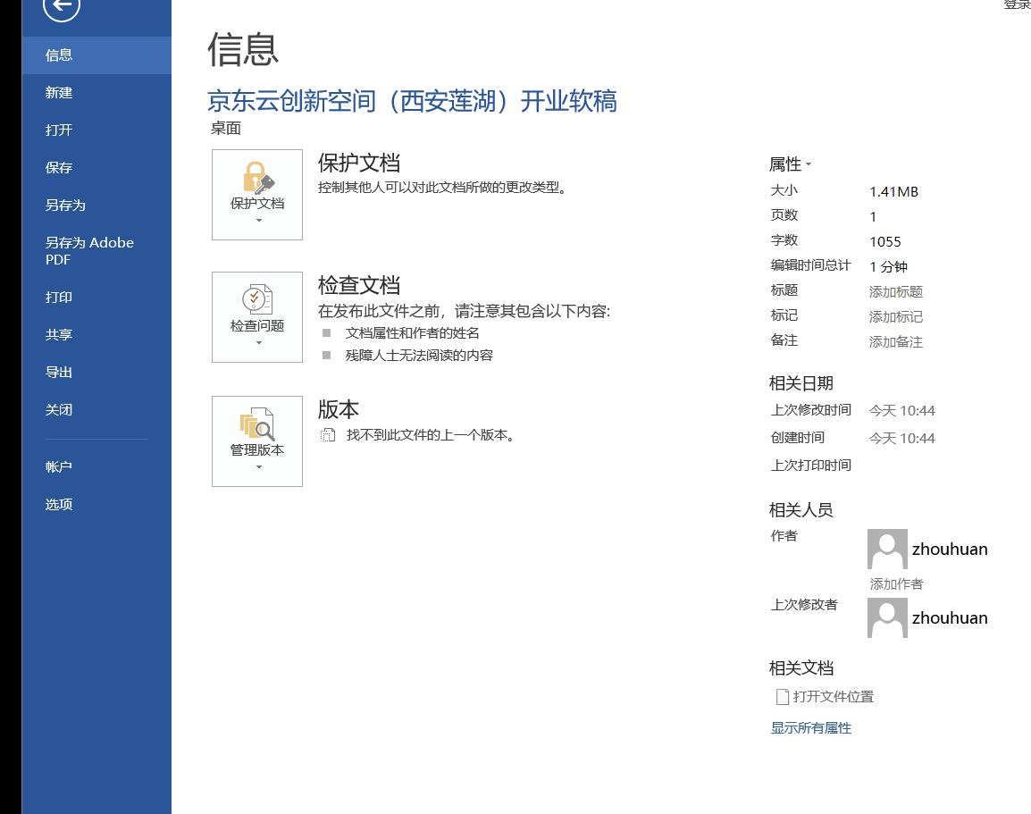Viewport: 1031px width, 814px height.
Task: Click 打开文件位置 link
Action: click(x=833, y=696)
